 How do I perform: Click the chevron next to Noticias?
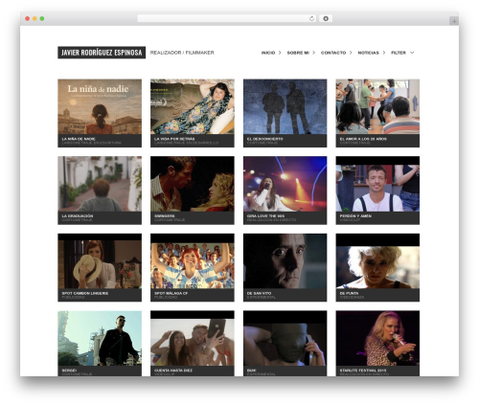(384, 53)
